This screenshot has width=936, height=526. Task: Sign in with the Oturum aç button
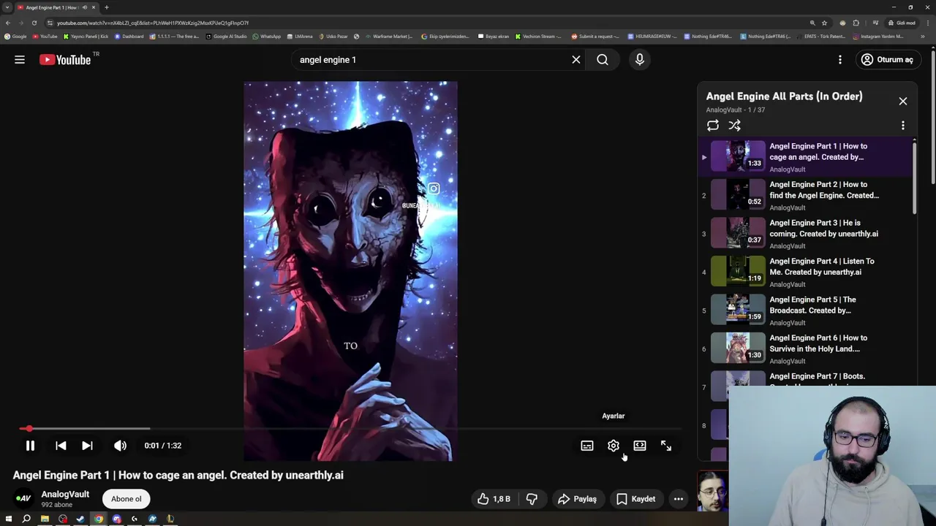pyautogui.click(x=887, y=60)
